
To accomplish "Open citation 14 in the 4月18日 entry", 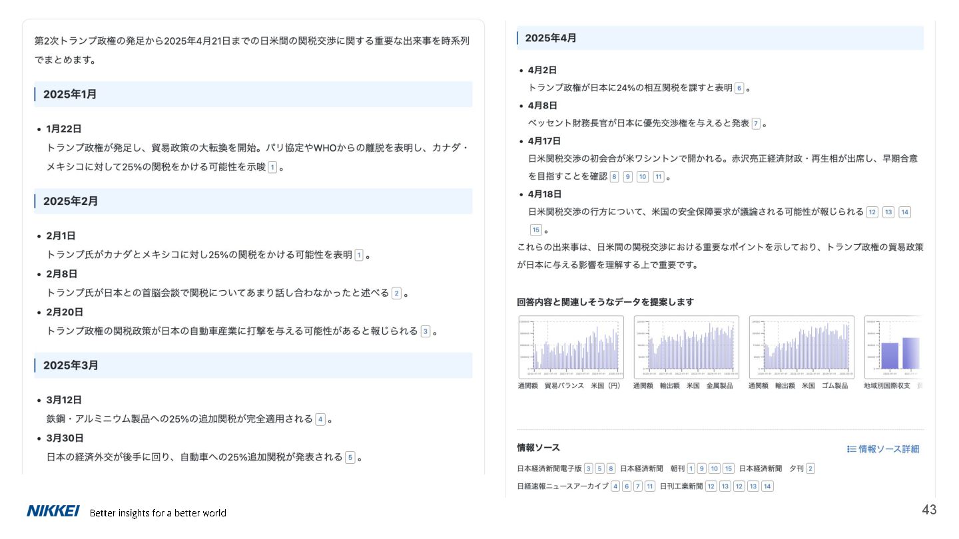I will coord(904,212).
